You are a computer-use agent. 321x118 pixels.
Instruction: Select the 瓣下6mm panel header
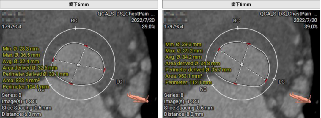(79, 4)
